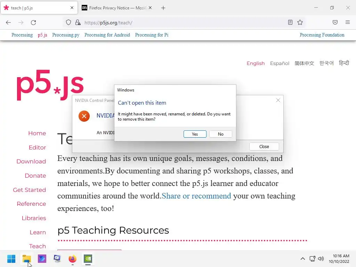This screenshot has width=356, height=267.
Task: Reload the current page
Action: point(33,23)
